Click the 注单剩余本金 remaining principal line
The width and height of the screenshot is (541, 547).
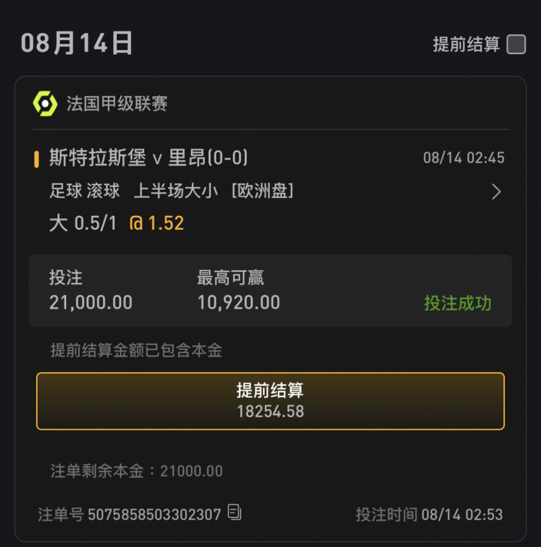[137, 471]
